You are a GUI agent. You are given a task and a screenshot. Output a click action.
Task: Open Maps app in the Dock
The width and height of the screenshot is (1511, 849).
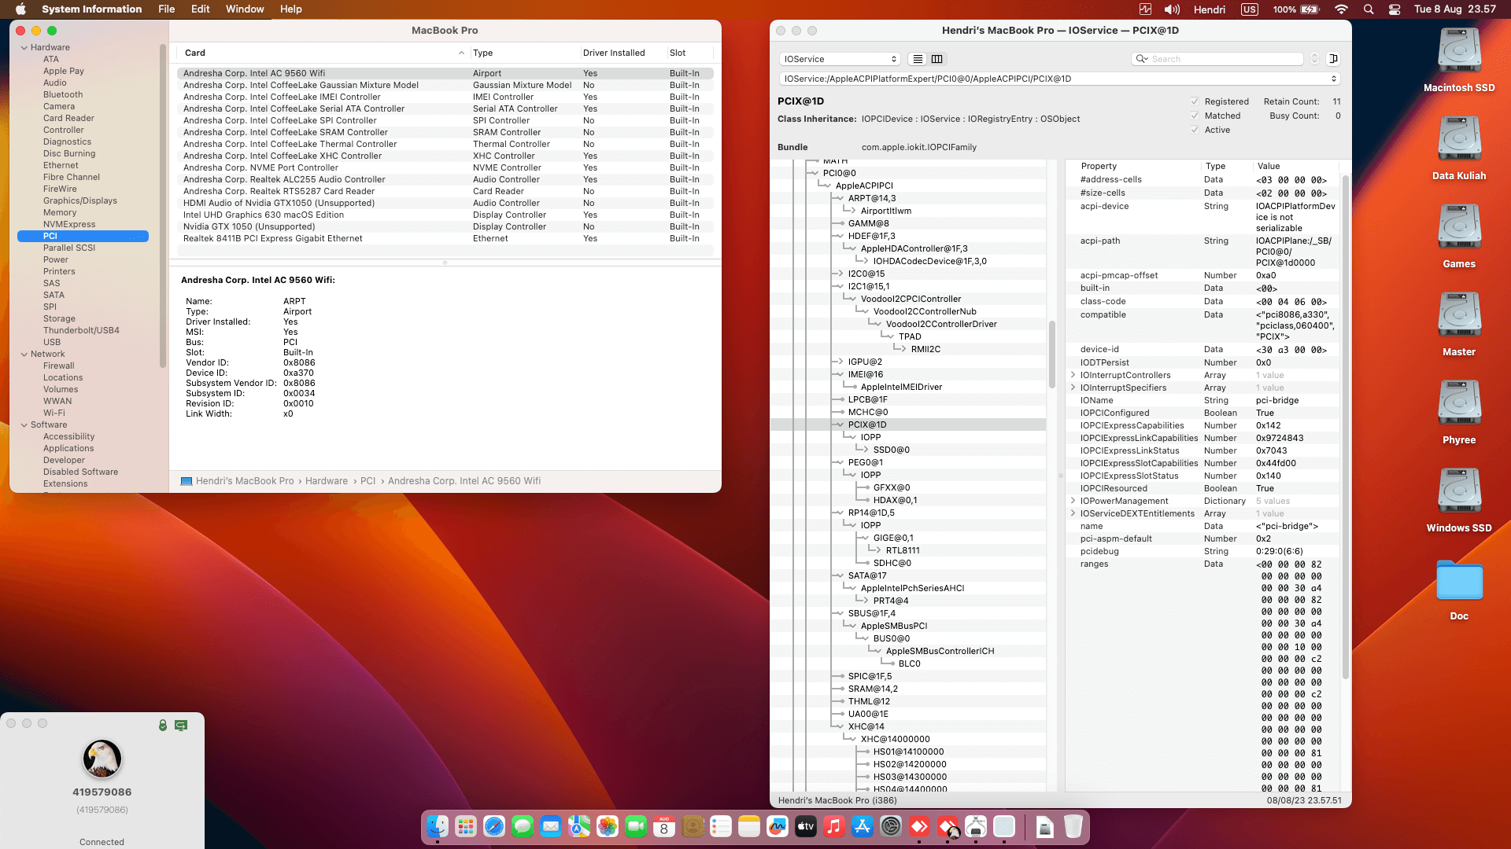click(579, 826)
